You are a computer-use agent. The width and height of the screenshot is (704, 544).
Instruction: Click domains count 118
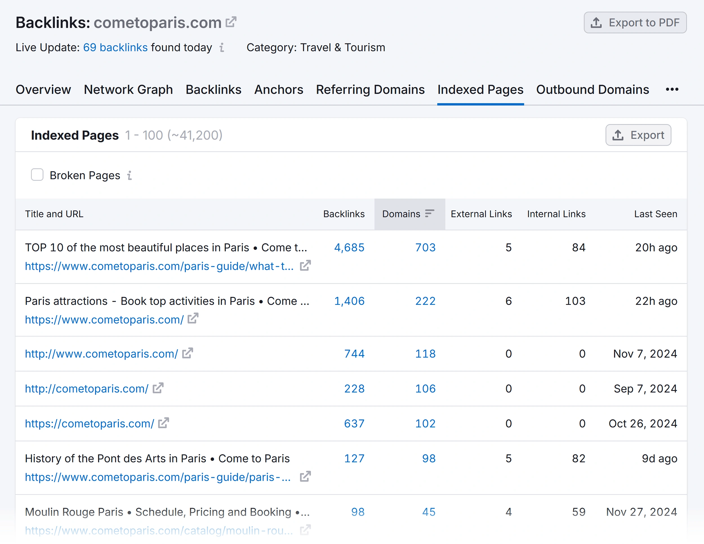(x=425, y=354)
